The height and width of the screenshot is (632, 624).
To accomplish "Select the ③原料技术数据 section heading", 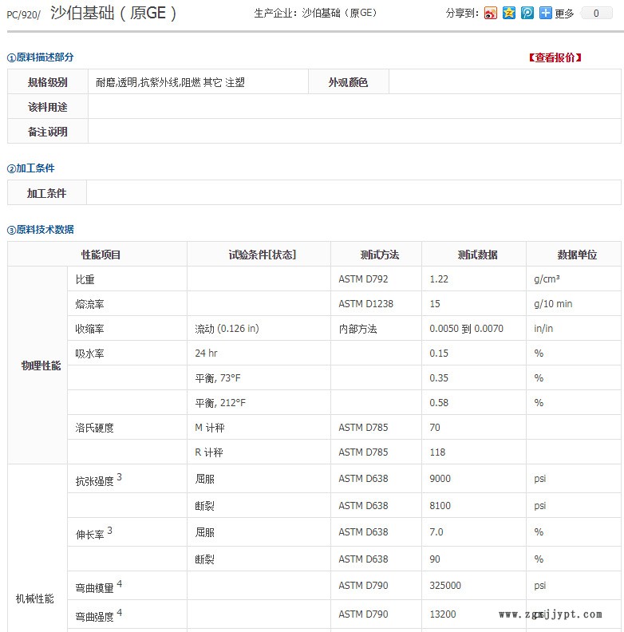I will tap(41, 230).
